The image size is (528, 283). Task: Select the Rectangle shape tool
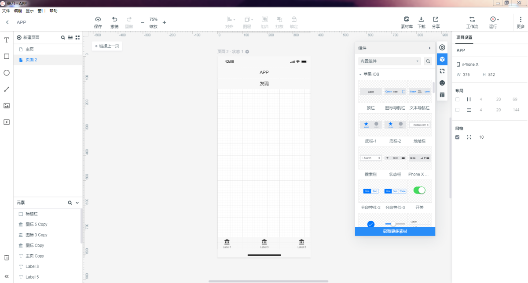(x=7, y=56)
